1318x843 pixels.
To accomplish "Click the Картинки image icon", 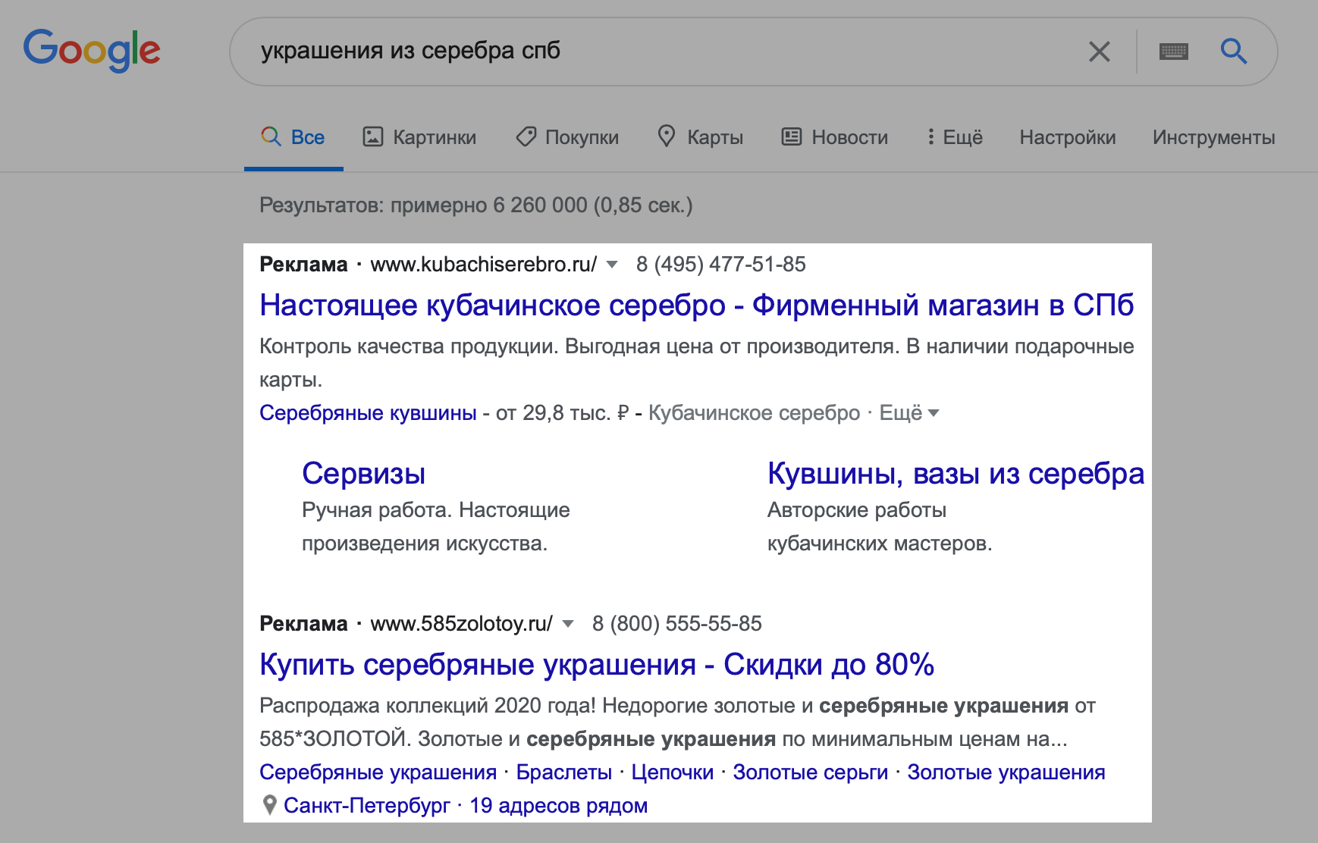I will 372,136.
